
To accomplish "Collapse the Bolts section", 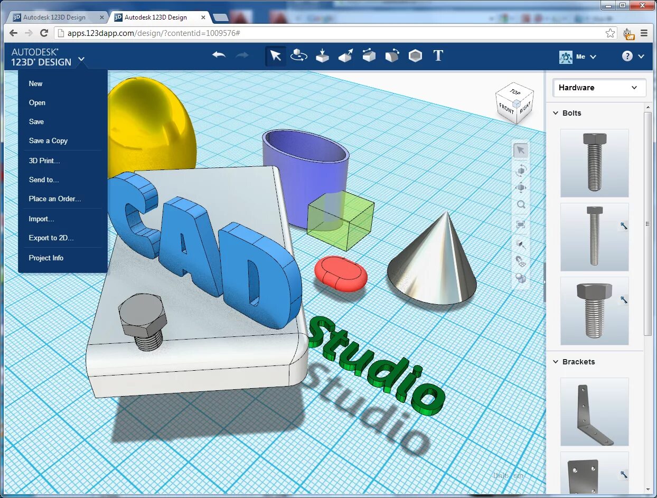I will pyautogui.click(x=556, y=113).
